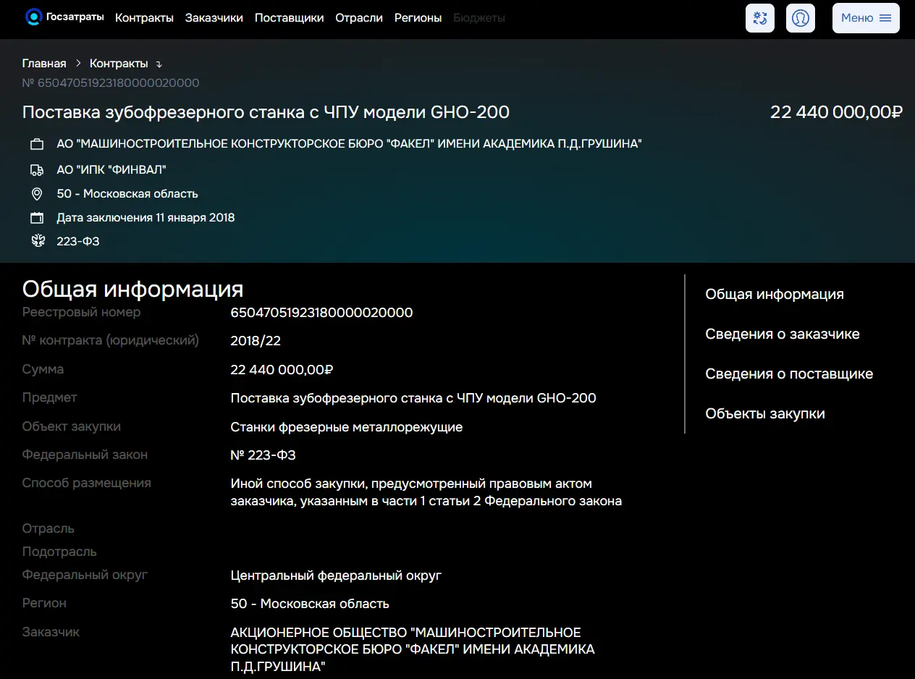Click the briefcase icon beside customer name

[37, 145]
